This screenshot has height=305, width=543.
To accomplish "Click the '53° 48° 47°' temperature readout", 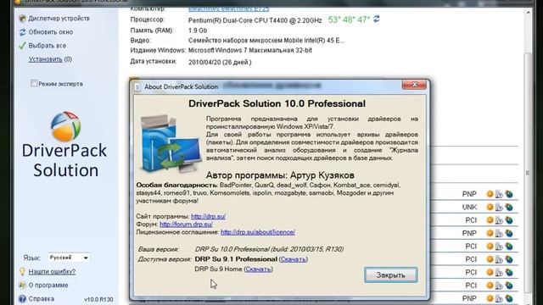I will coord(349,19).
